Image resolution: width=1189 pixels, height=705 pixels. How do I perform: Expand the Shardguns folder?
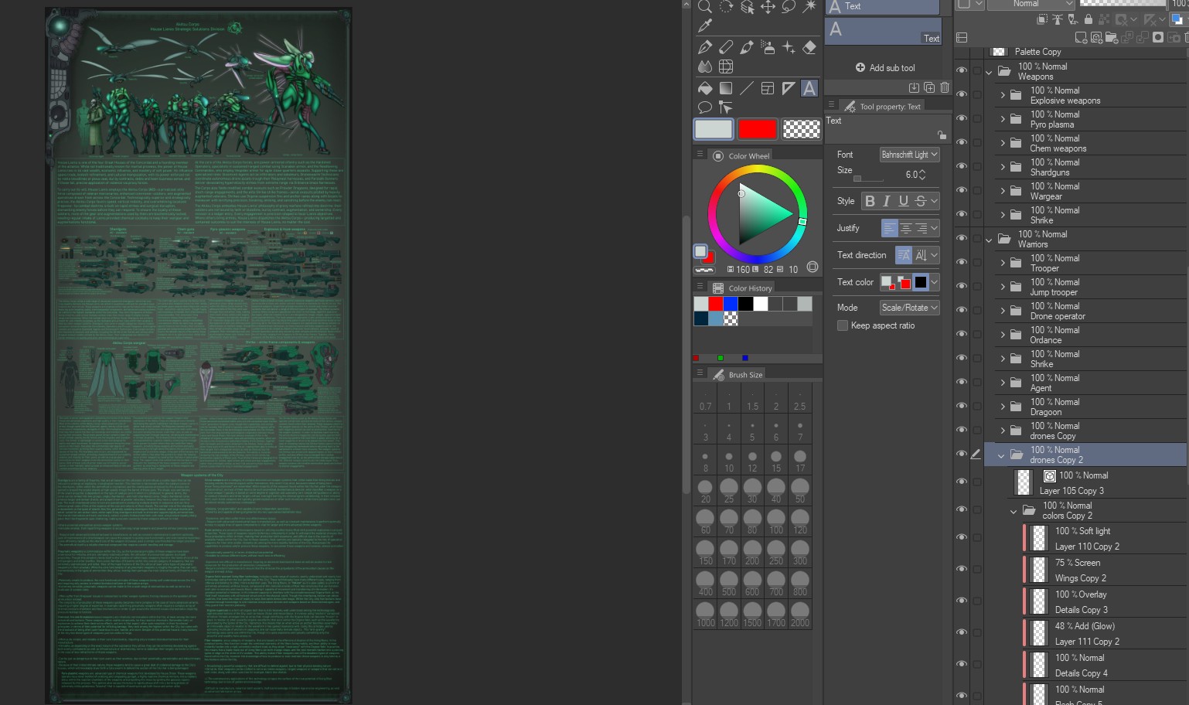tap(1003, 167)
